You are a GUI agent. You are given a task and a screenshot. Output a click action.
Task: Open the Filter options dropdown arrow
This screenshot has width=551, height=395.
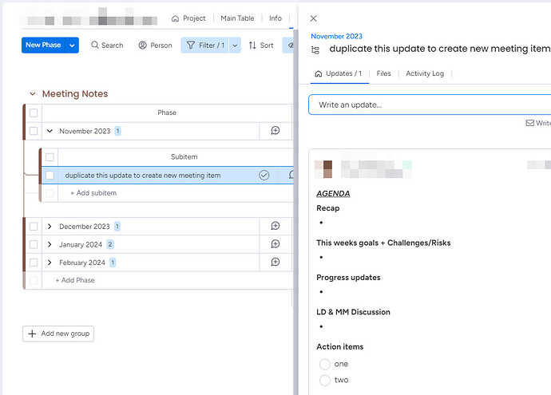235,45
